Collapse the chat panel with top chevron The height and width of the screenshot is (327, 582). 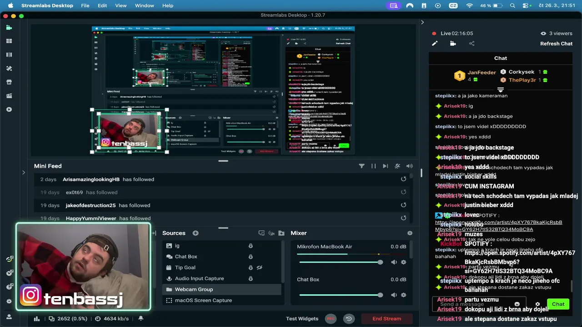coord(422,22)
